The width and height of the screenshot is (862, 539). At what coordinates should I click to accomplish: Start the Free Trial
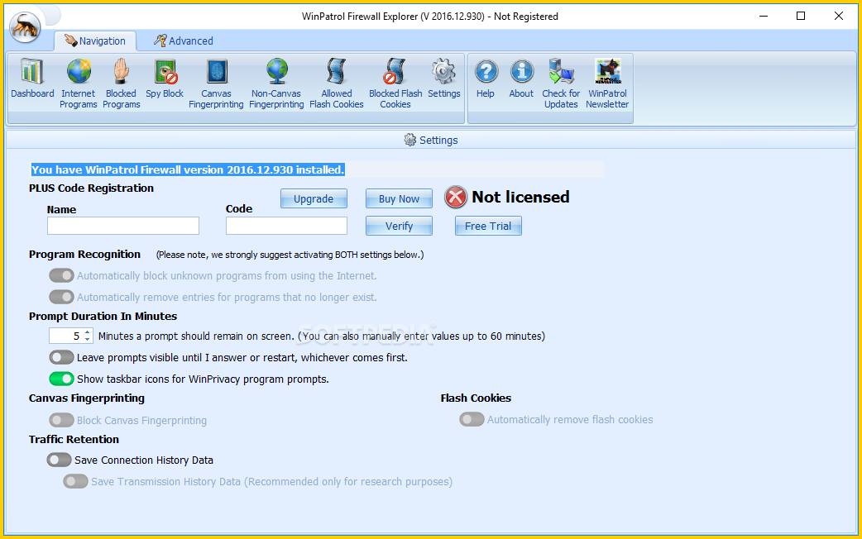click(x=488, y=226)
